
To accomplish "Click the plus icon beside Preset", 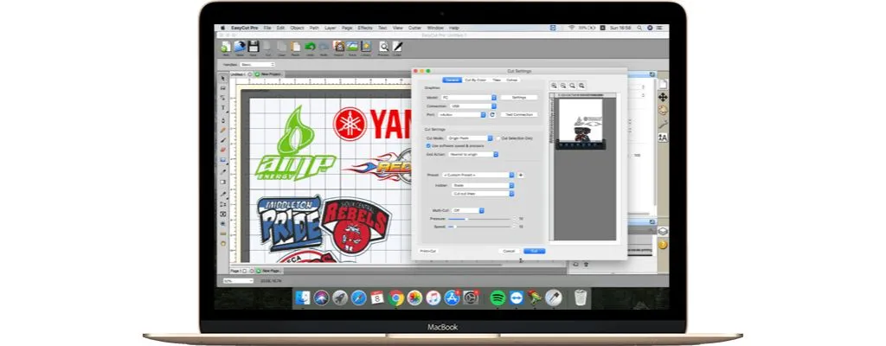I will click(520, 176).
